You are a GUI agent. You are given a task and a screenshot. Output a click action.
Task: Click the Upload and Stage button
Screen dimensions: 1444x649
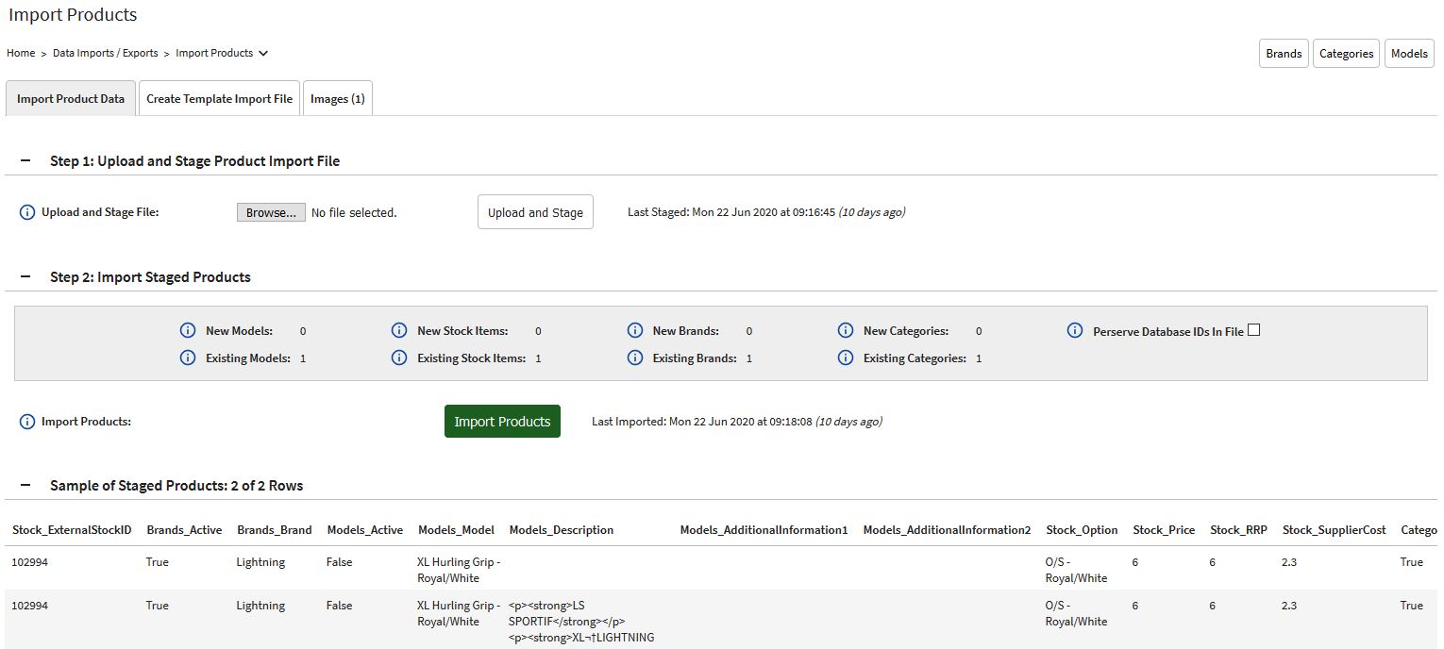tap(535, 212)
